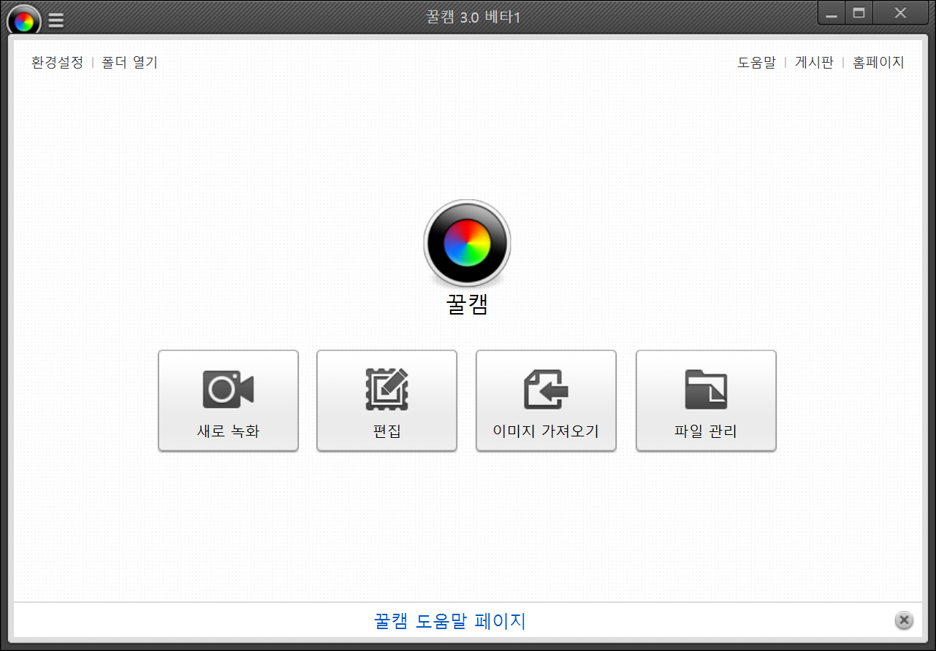Click the 이미지 가져오기 import button
The image size is (936, 651).
pos(546,401)
